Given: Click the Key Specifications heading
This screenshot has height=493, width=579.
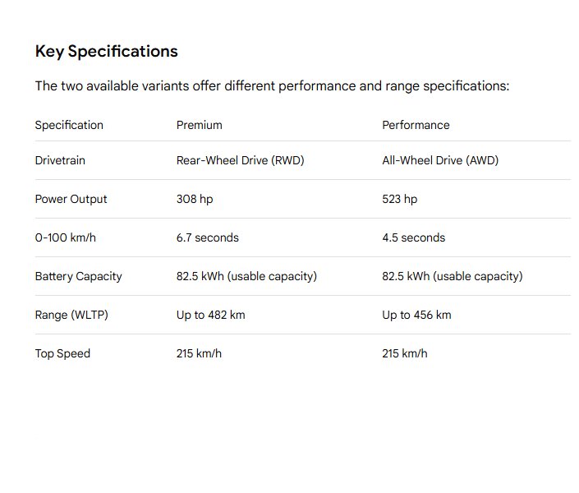Looking at the screenshot, I should [106, 51].
